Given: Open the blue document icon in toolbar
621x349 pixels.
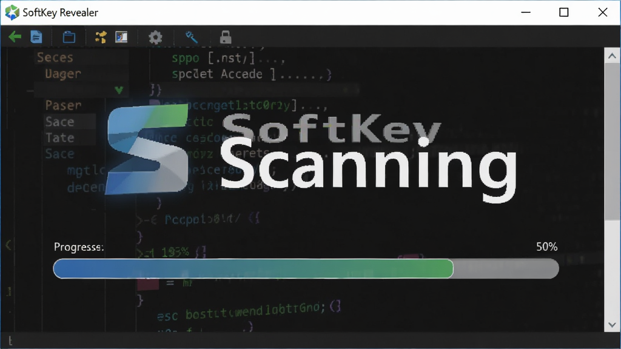Looking at the screenshot, I should point(36,37).
